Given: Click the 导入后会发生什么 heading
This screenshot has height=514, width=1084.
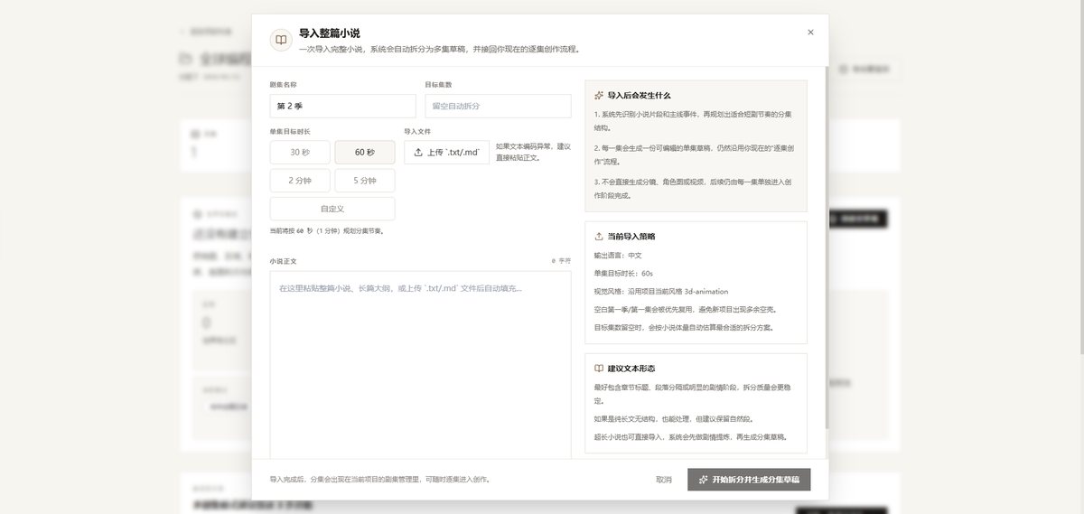Looking at the screenshot, I should (640, 95).
